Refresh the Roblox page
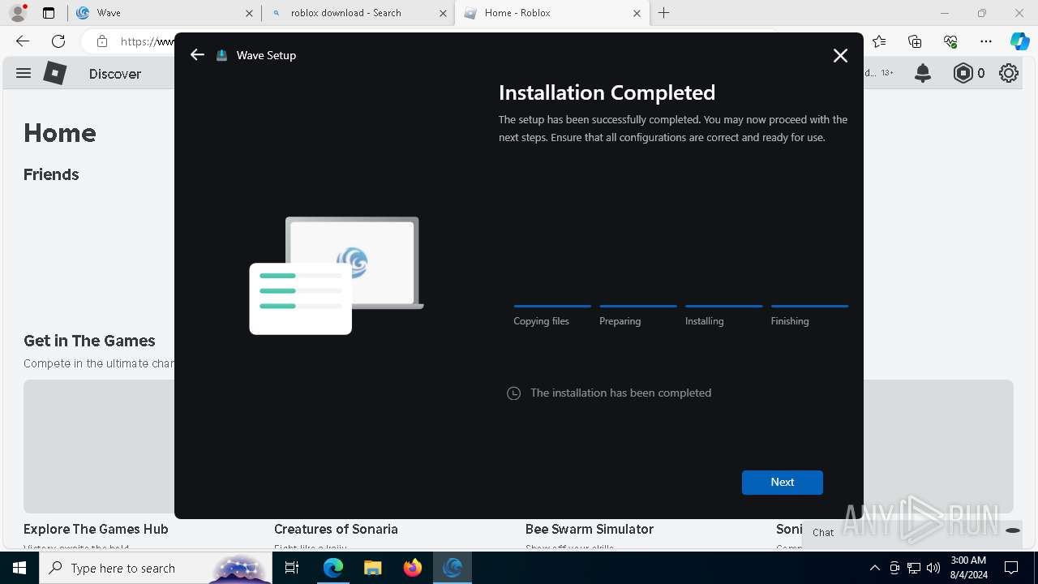The height and width of the screenshot is (584, 1038). pyautogui.click(x=58, y=41)
